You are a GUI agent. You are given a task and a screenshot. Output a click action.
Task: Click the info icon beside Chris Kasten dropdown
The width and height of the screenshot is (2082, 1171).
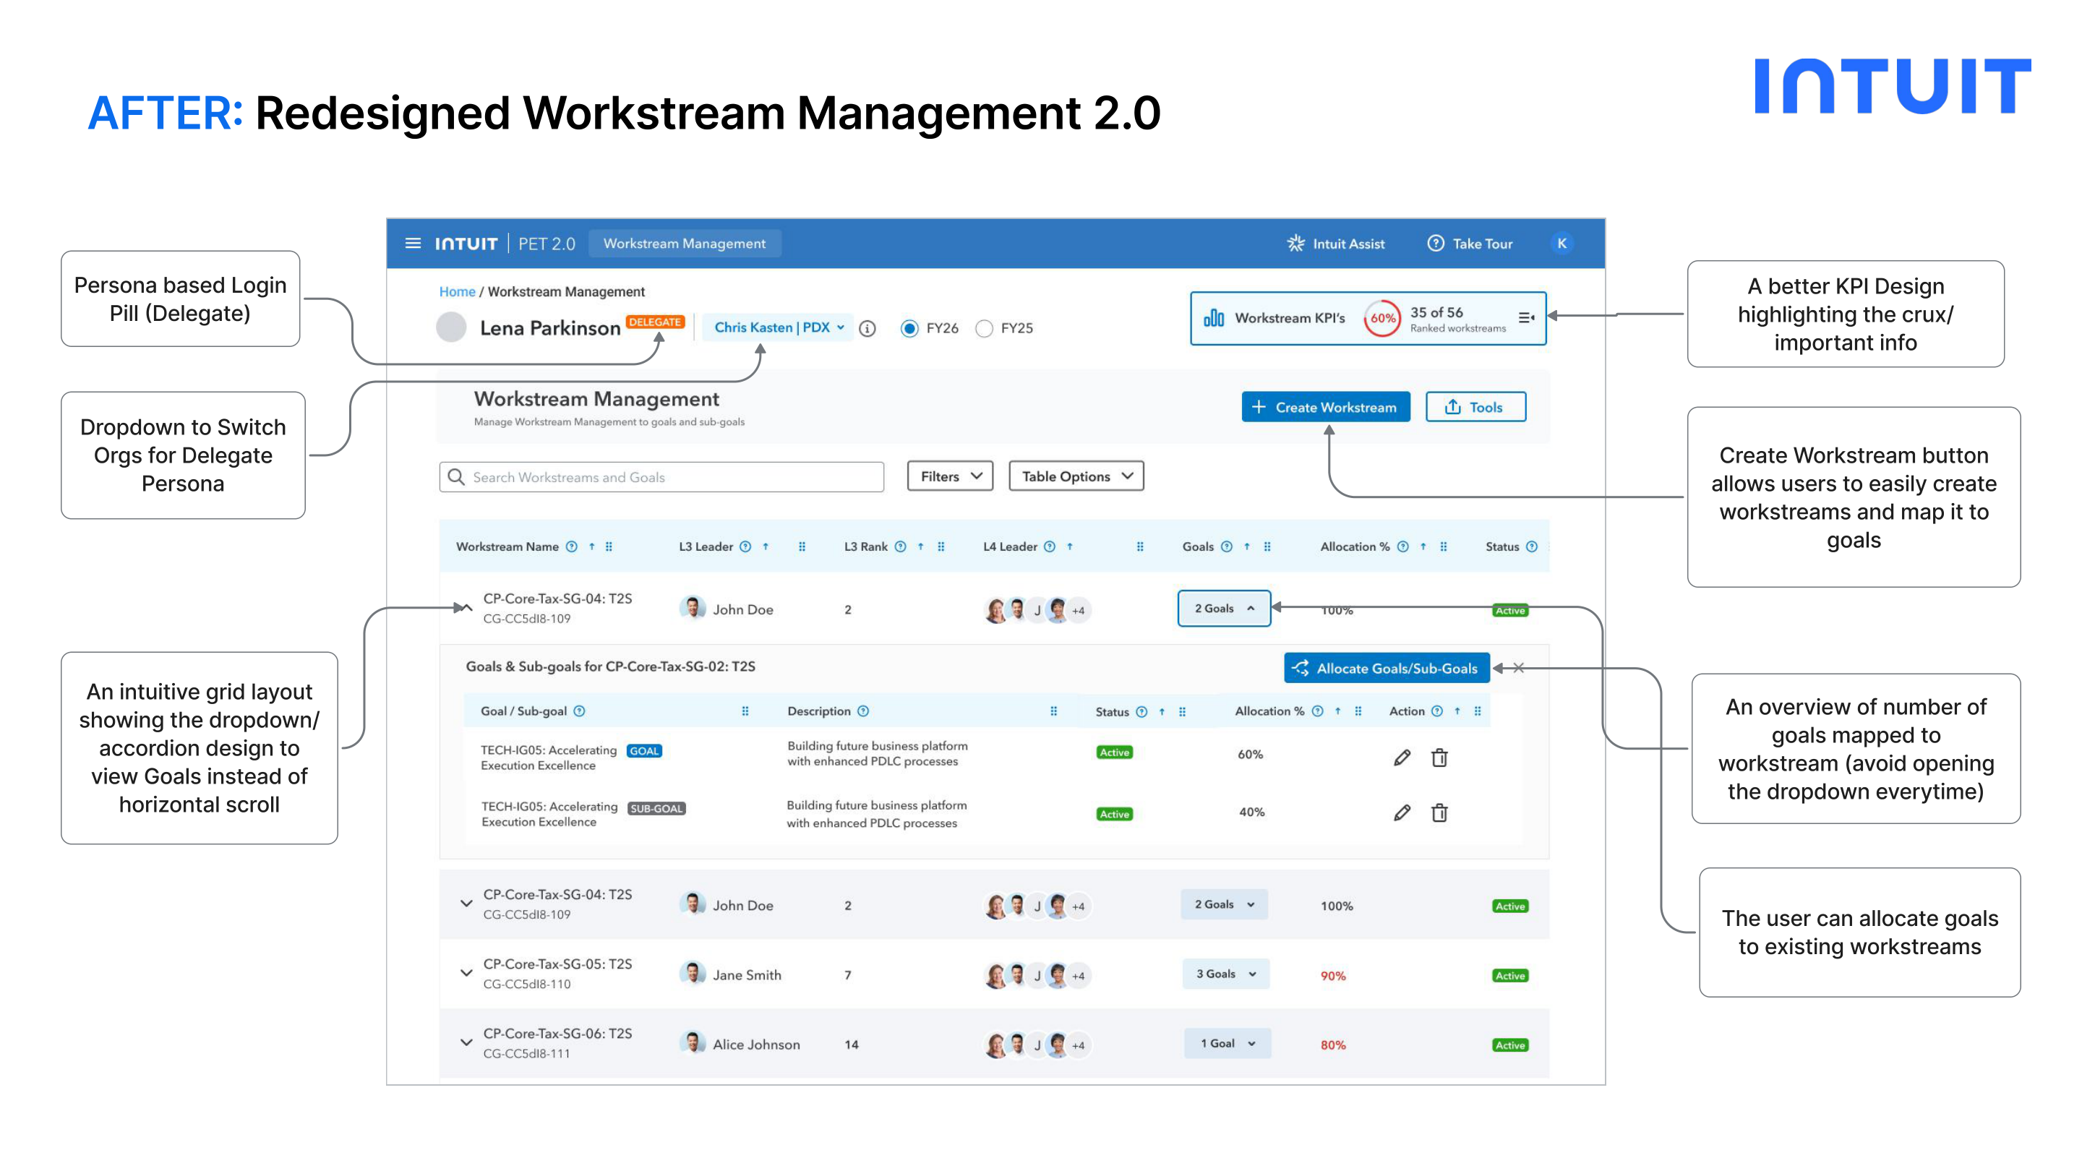click(x=867, y=328)
